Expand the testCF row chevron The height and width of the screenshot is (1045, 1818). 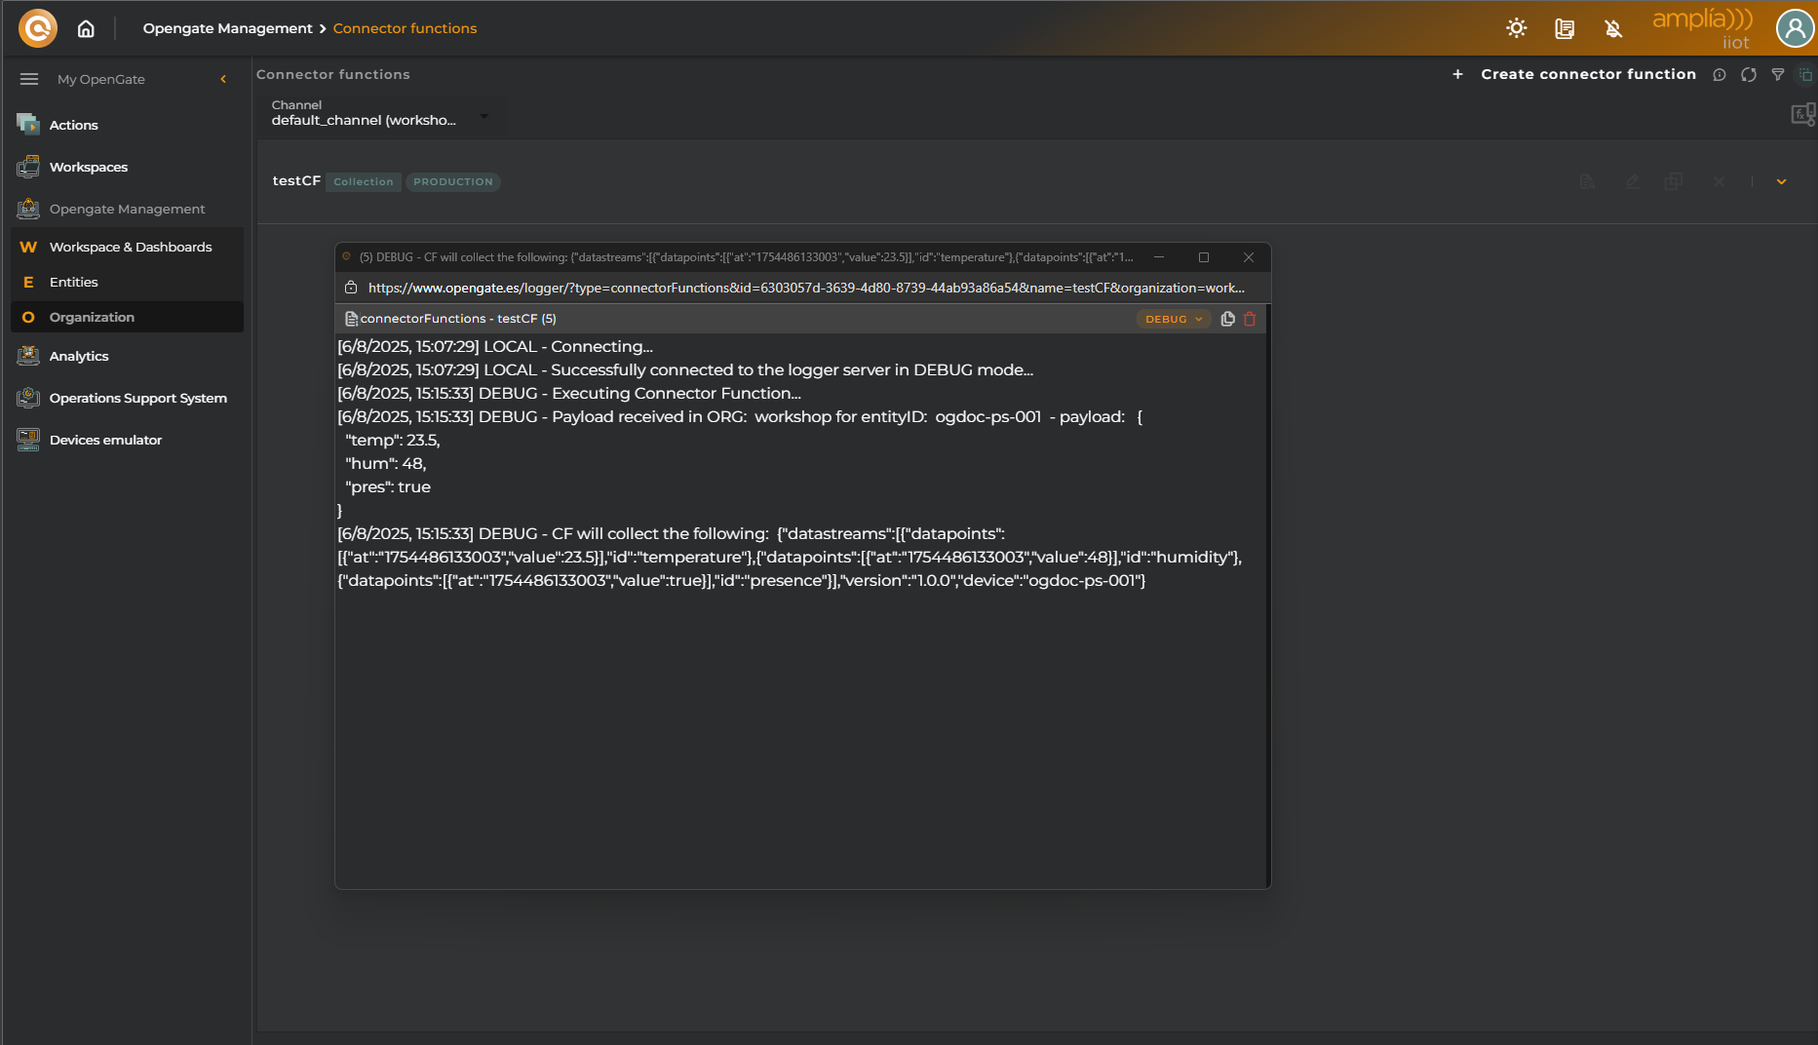click(x=1781, y=182)
